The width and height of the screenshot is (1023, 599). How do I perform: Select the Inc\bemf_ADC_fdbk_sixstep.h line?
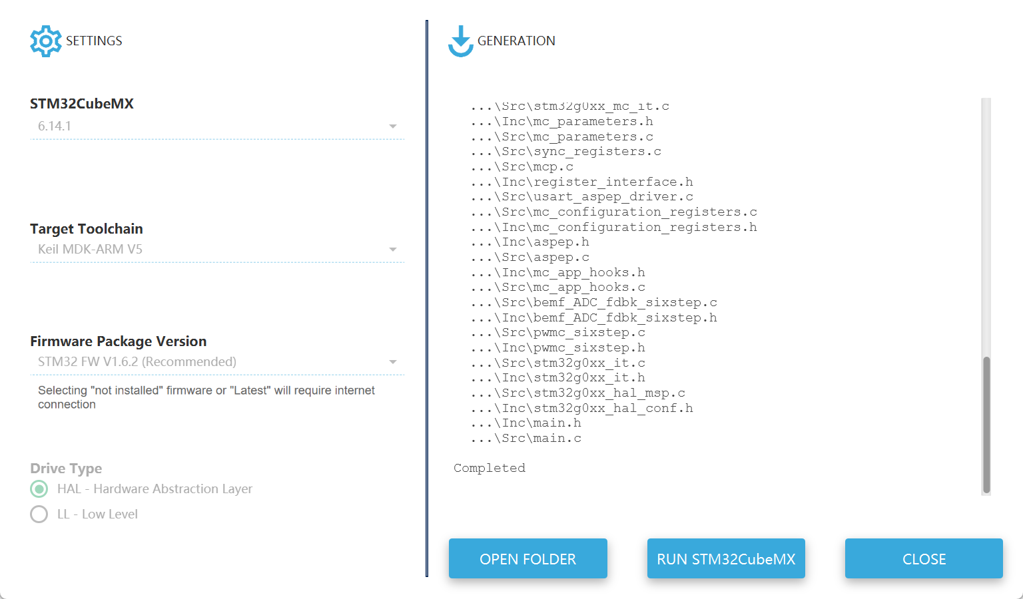coord(593,318)
